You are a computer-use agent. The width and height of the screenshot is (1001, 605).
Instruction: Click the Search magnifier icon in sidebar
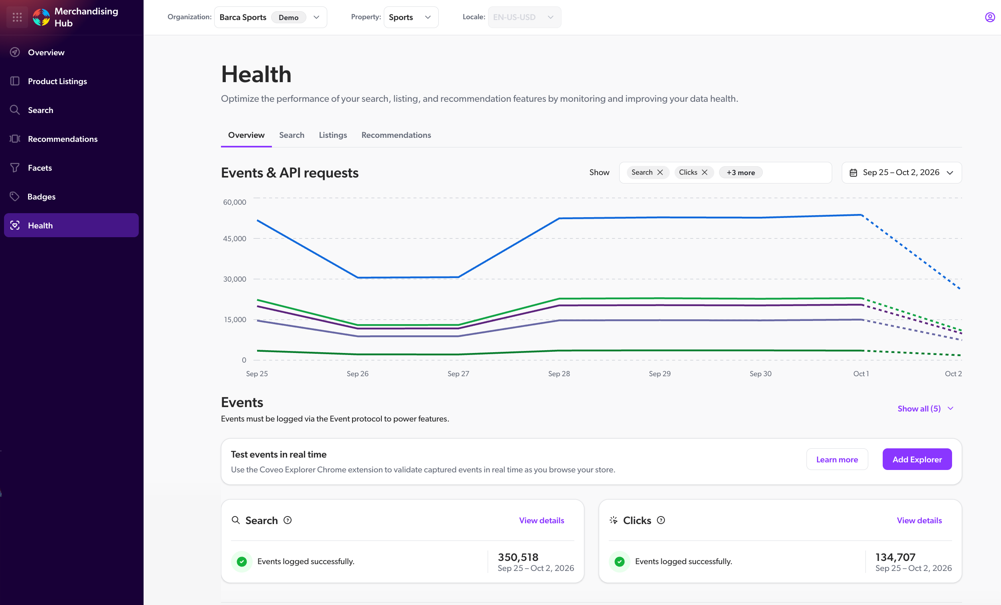[15, 110]
